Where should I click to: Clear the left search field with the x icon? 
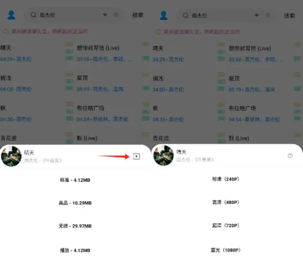[x=116, y=15]
